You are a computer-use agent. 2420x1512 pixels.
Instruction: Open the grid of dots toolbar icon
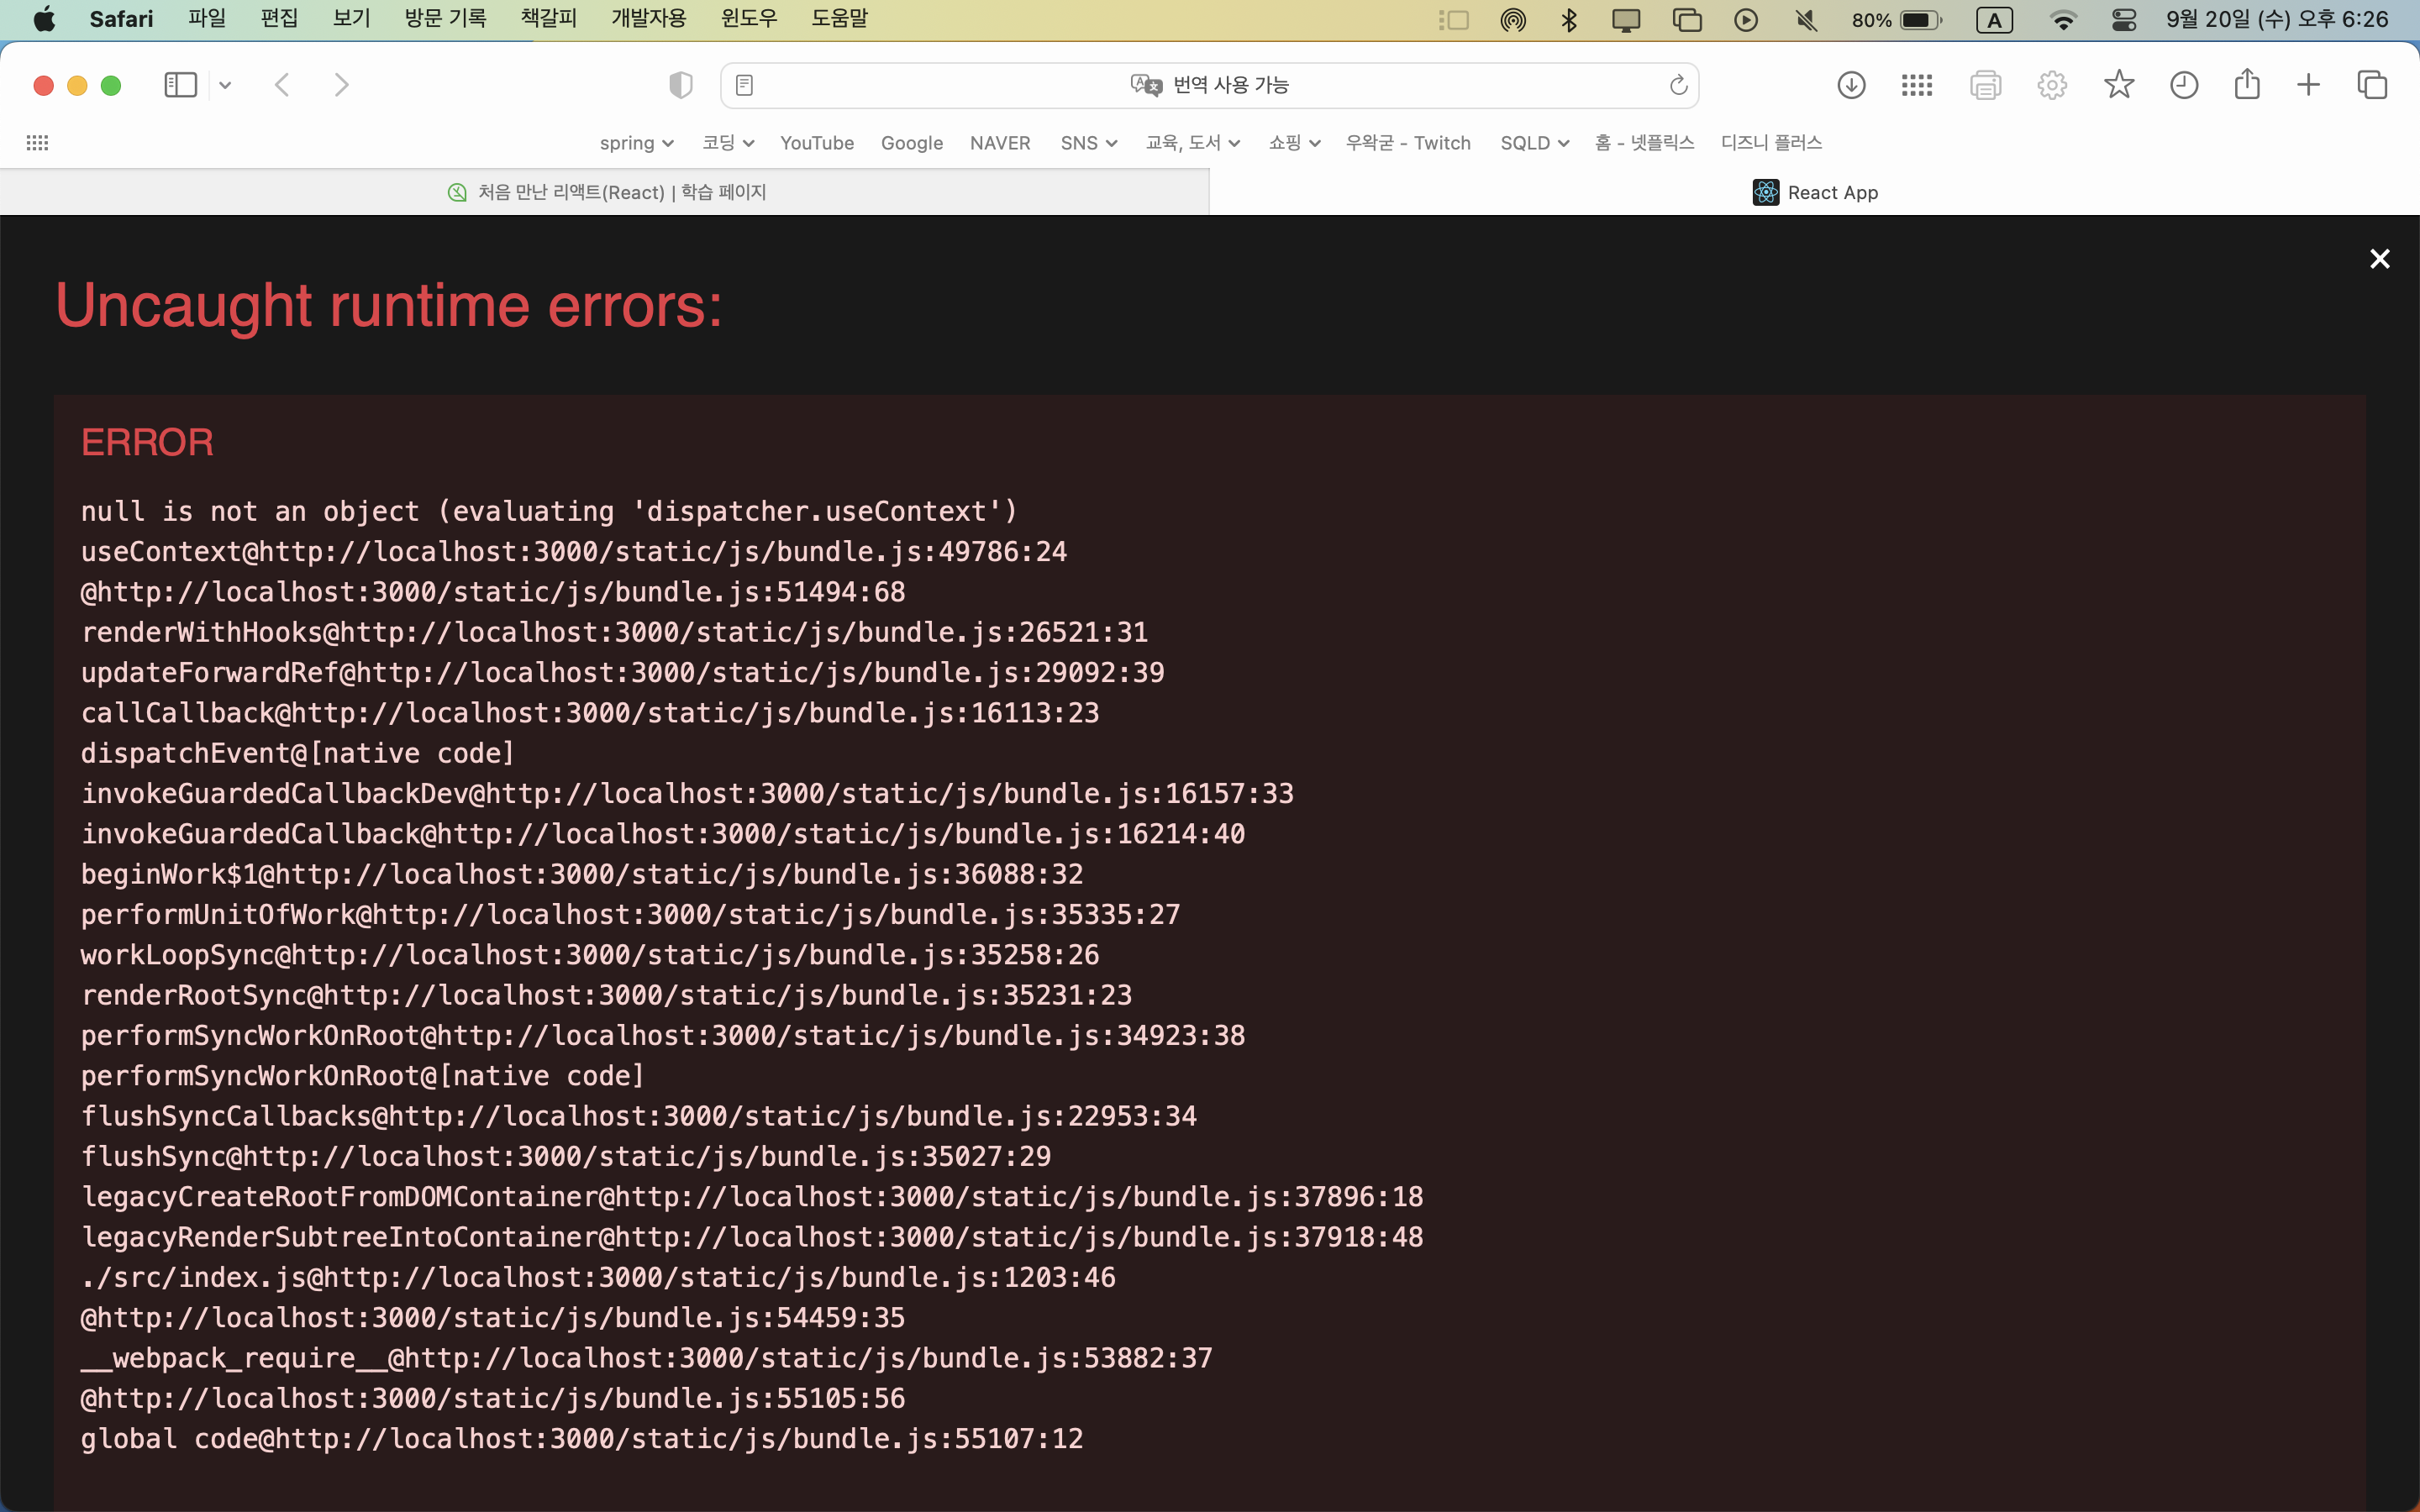[x=1916, y=85]
